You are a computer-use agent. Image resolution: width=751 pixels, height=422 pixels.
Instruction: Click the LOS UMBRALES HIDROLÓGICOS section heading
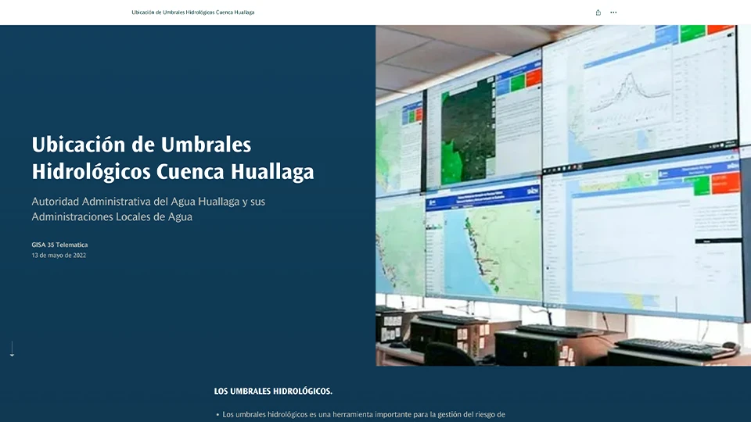click(272, 391)
